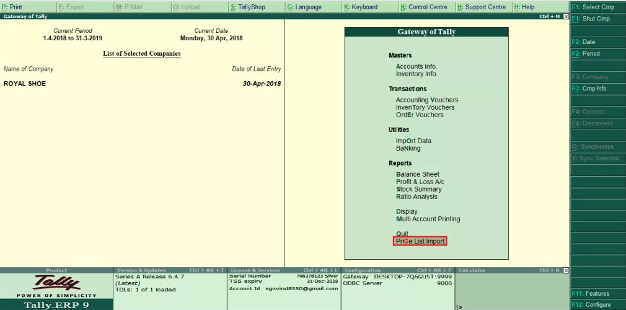Open TallyShop
The image size is (626, 310).
pyautogui.click(x=257, y=7)
